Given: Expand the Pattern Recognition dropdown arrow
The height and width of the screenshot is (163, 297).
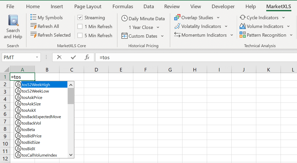Looking at the screenshot, I should point(291,35).
